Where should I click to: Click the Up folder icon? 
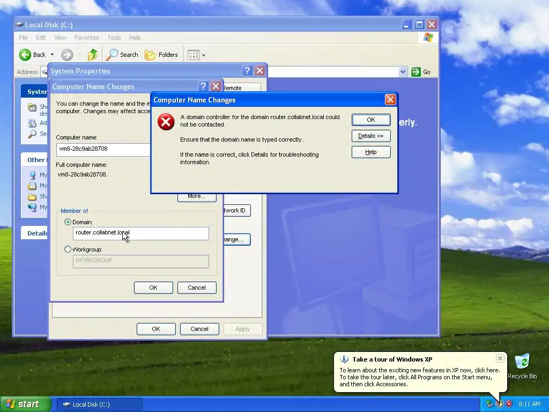93,55
